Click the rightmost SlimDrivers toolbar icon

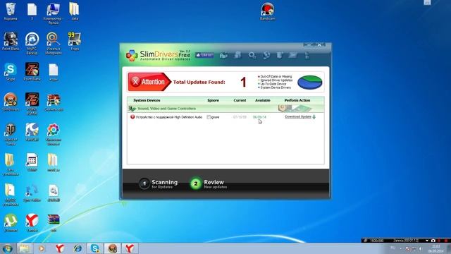click(x=307, y=55)
